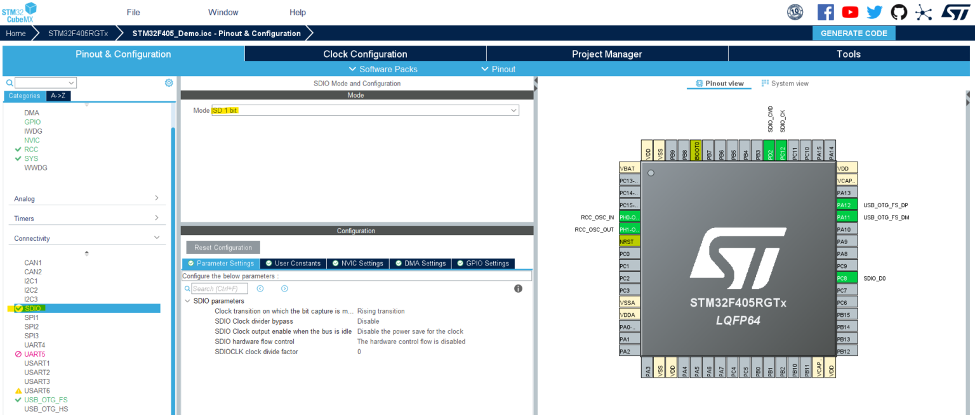Switch to the Clock Configuration tab
975x415 pixels.
pos(365,54)
